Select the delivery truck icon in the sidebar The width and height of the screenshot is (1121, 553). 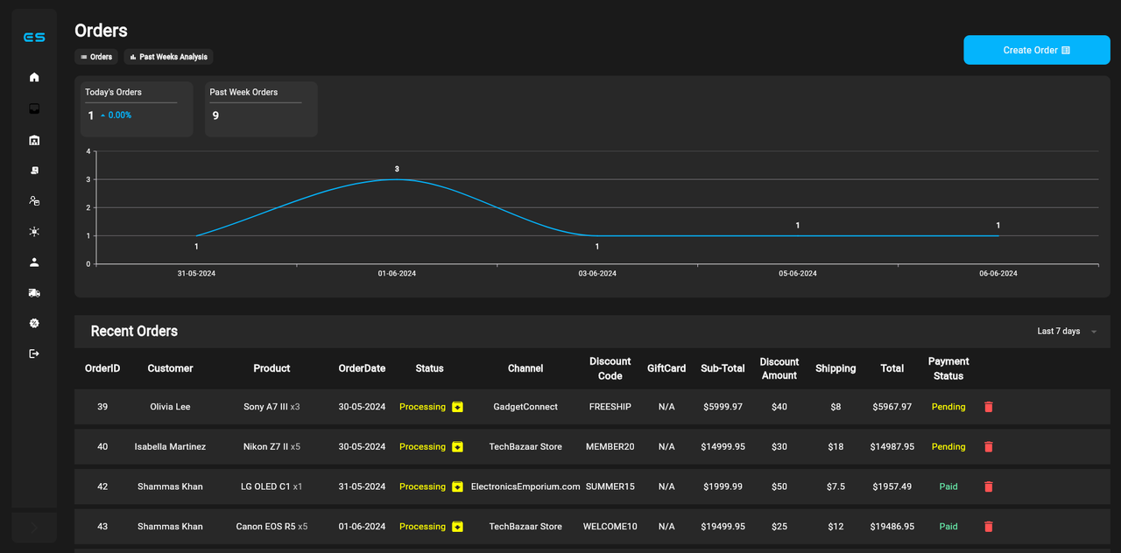pyautogui.click(x=34, y=292)
